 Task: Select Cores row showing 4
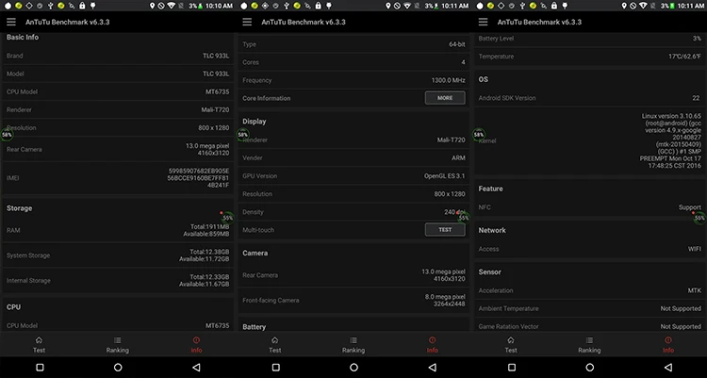click(353, 62)
